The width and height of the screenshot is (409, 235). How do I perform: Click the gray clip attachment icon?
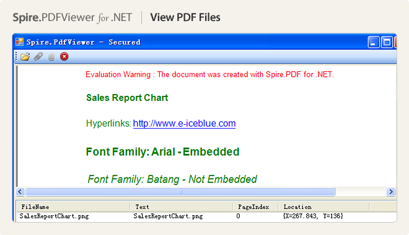51,57
